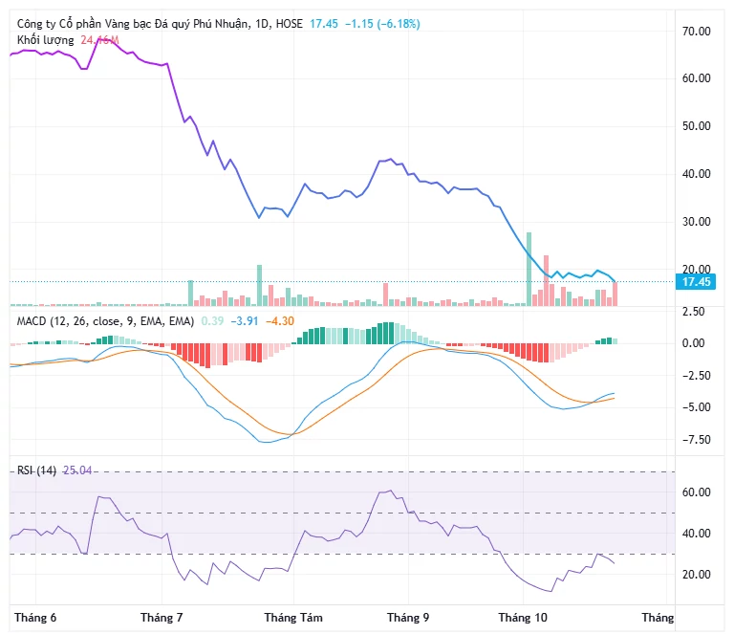This screenshot has width=734, height=634.
Task: Click the 40.00 label on main price axis
Action: point(696,174)
